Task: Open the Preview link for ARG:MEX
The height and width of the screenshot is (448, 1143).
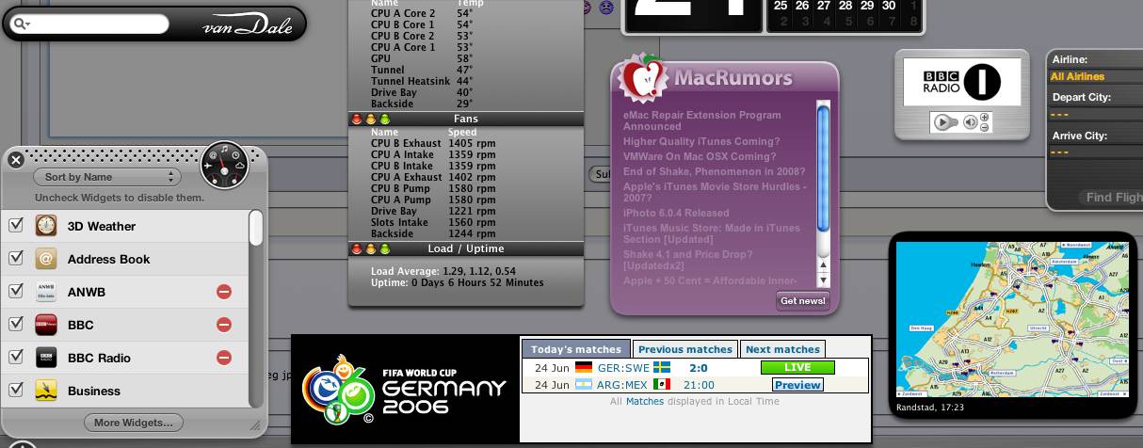Action: coord(797,385)
